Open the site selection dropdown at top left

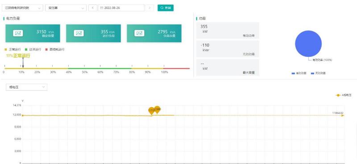point(22,8)
